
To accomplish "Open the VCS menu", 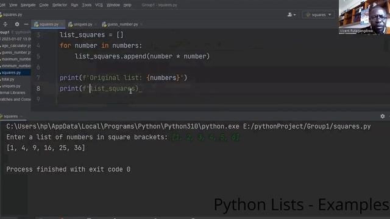I will [x=99, y=5].
